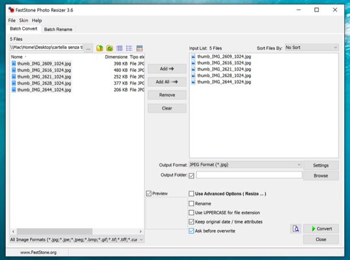Uncheck Ask before overwrite
The width and height of the screenshot is (350, 260).
tap(191, 231)
